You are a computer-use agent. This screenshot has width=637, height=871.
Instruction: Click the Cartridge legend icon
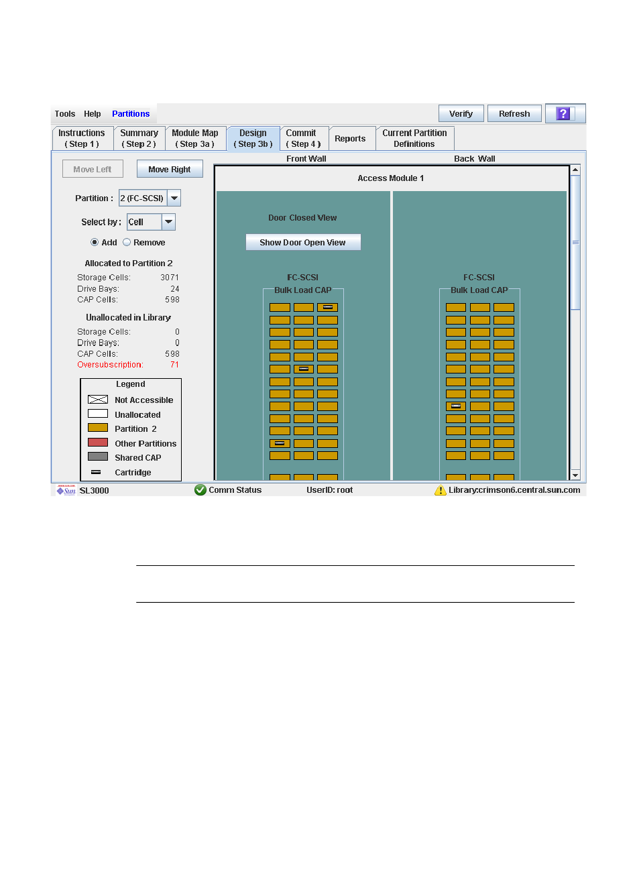97,472
